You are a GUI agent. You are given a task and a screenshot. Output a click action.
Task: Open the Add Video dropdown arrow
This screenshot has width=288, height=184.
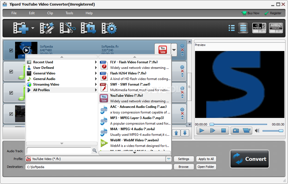coord(33,28)
